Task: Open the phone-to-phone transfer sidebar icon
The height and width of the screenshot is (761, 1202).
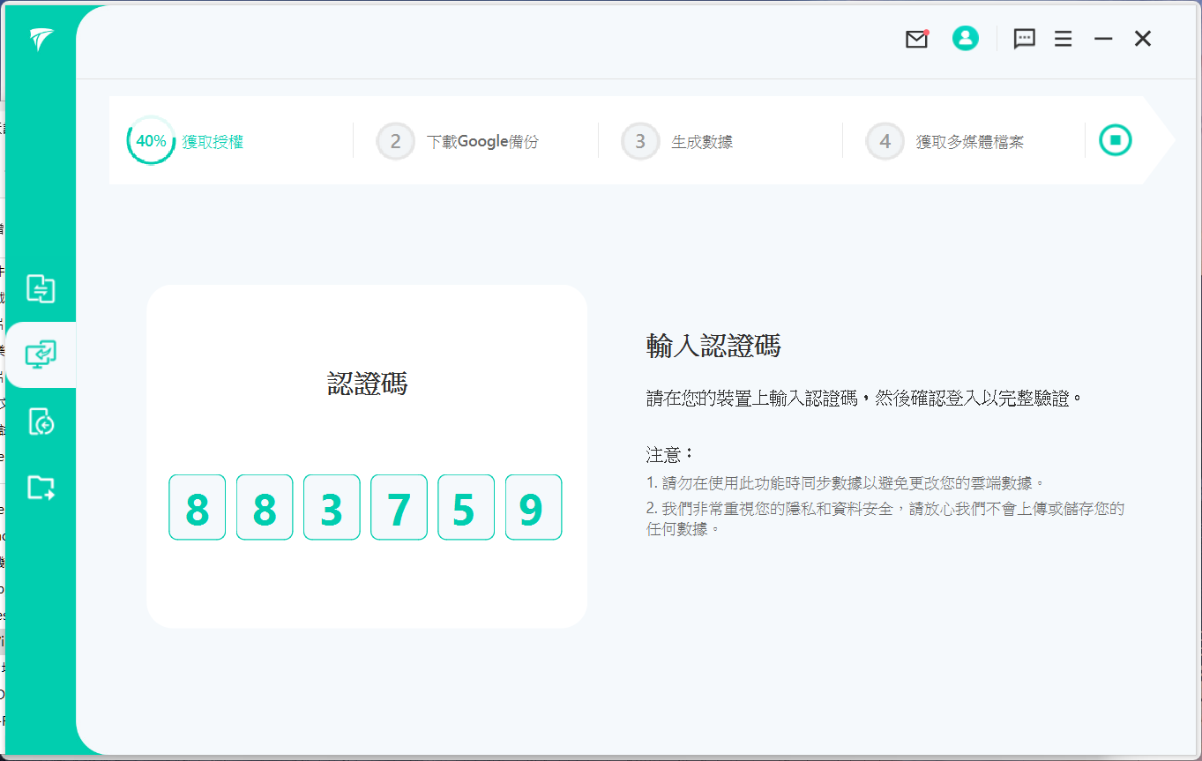Action: pyautogui.click(x=41, y=288)
